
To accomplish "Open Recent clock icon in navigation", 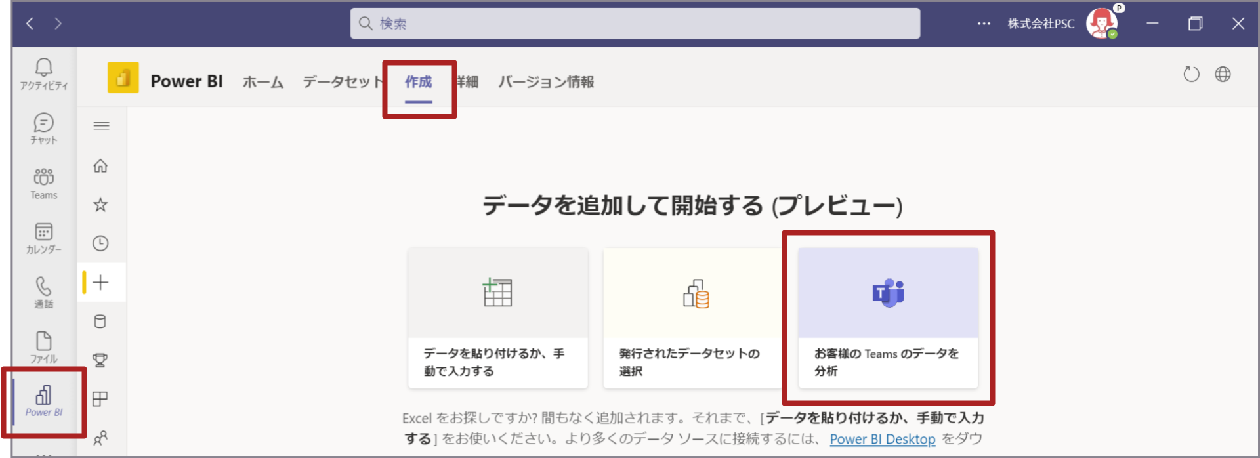I will tap(100, 243).
